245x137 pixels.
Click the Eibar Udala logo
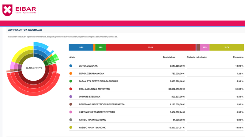20,10
